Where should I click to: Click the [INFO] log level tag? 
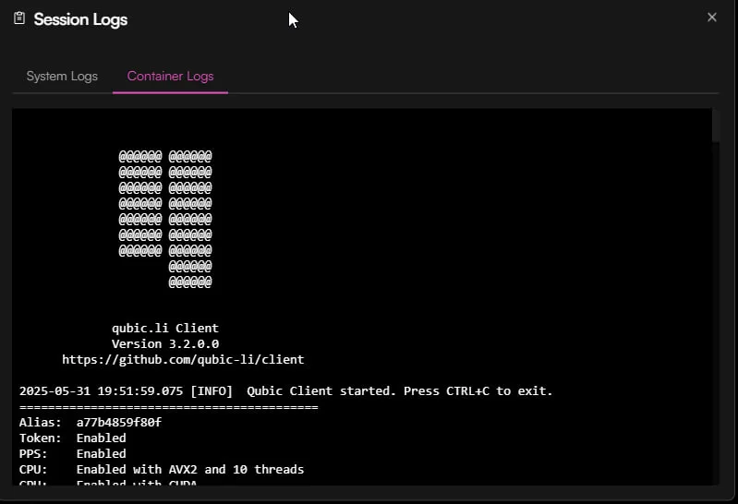coord(212,391)
